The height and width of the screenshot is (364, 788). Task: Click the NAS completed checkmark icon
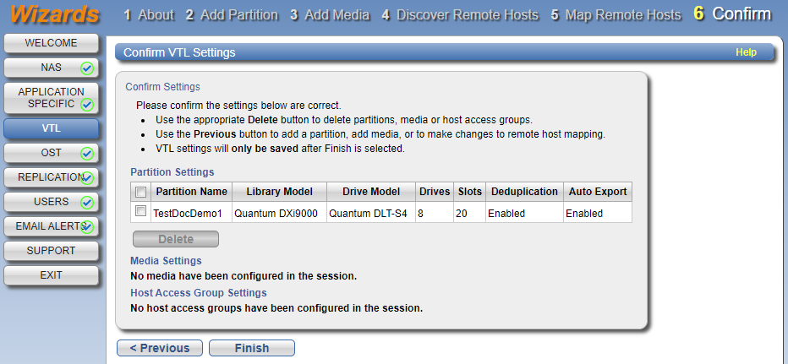tap(87, 68)
